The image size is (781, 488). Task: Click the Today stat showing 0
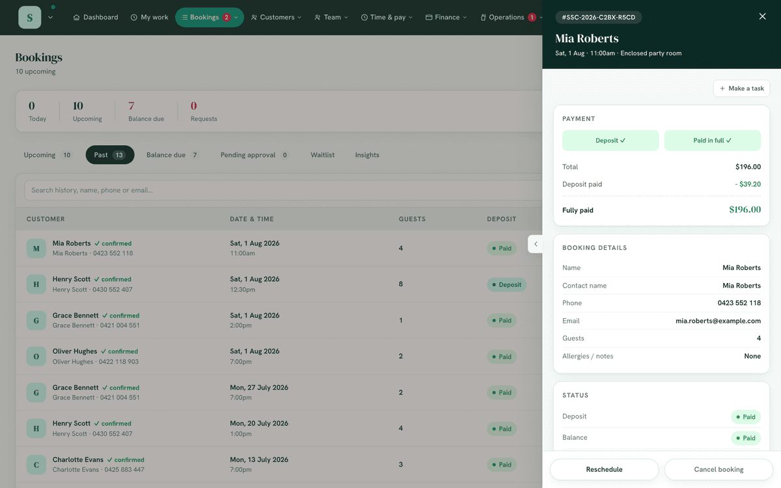click(37, 111)
